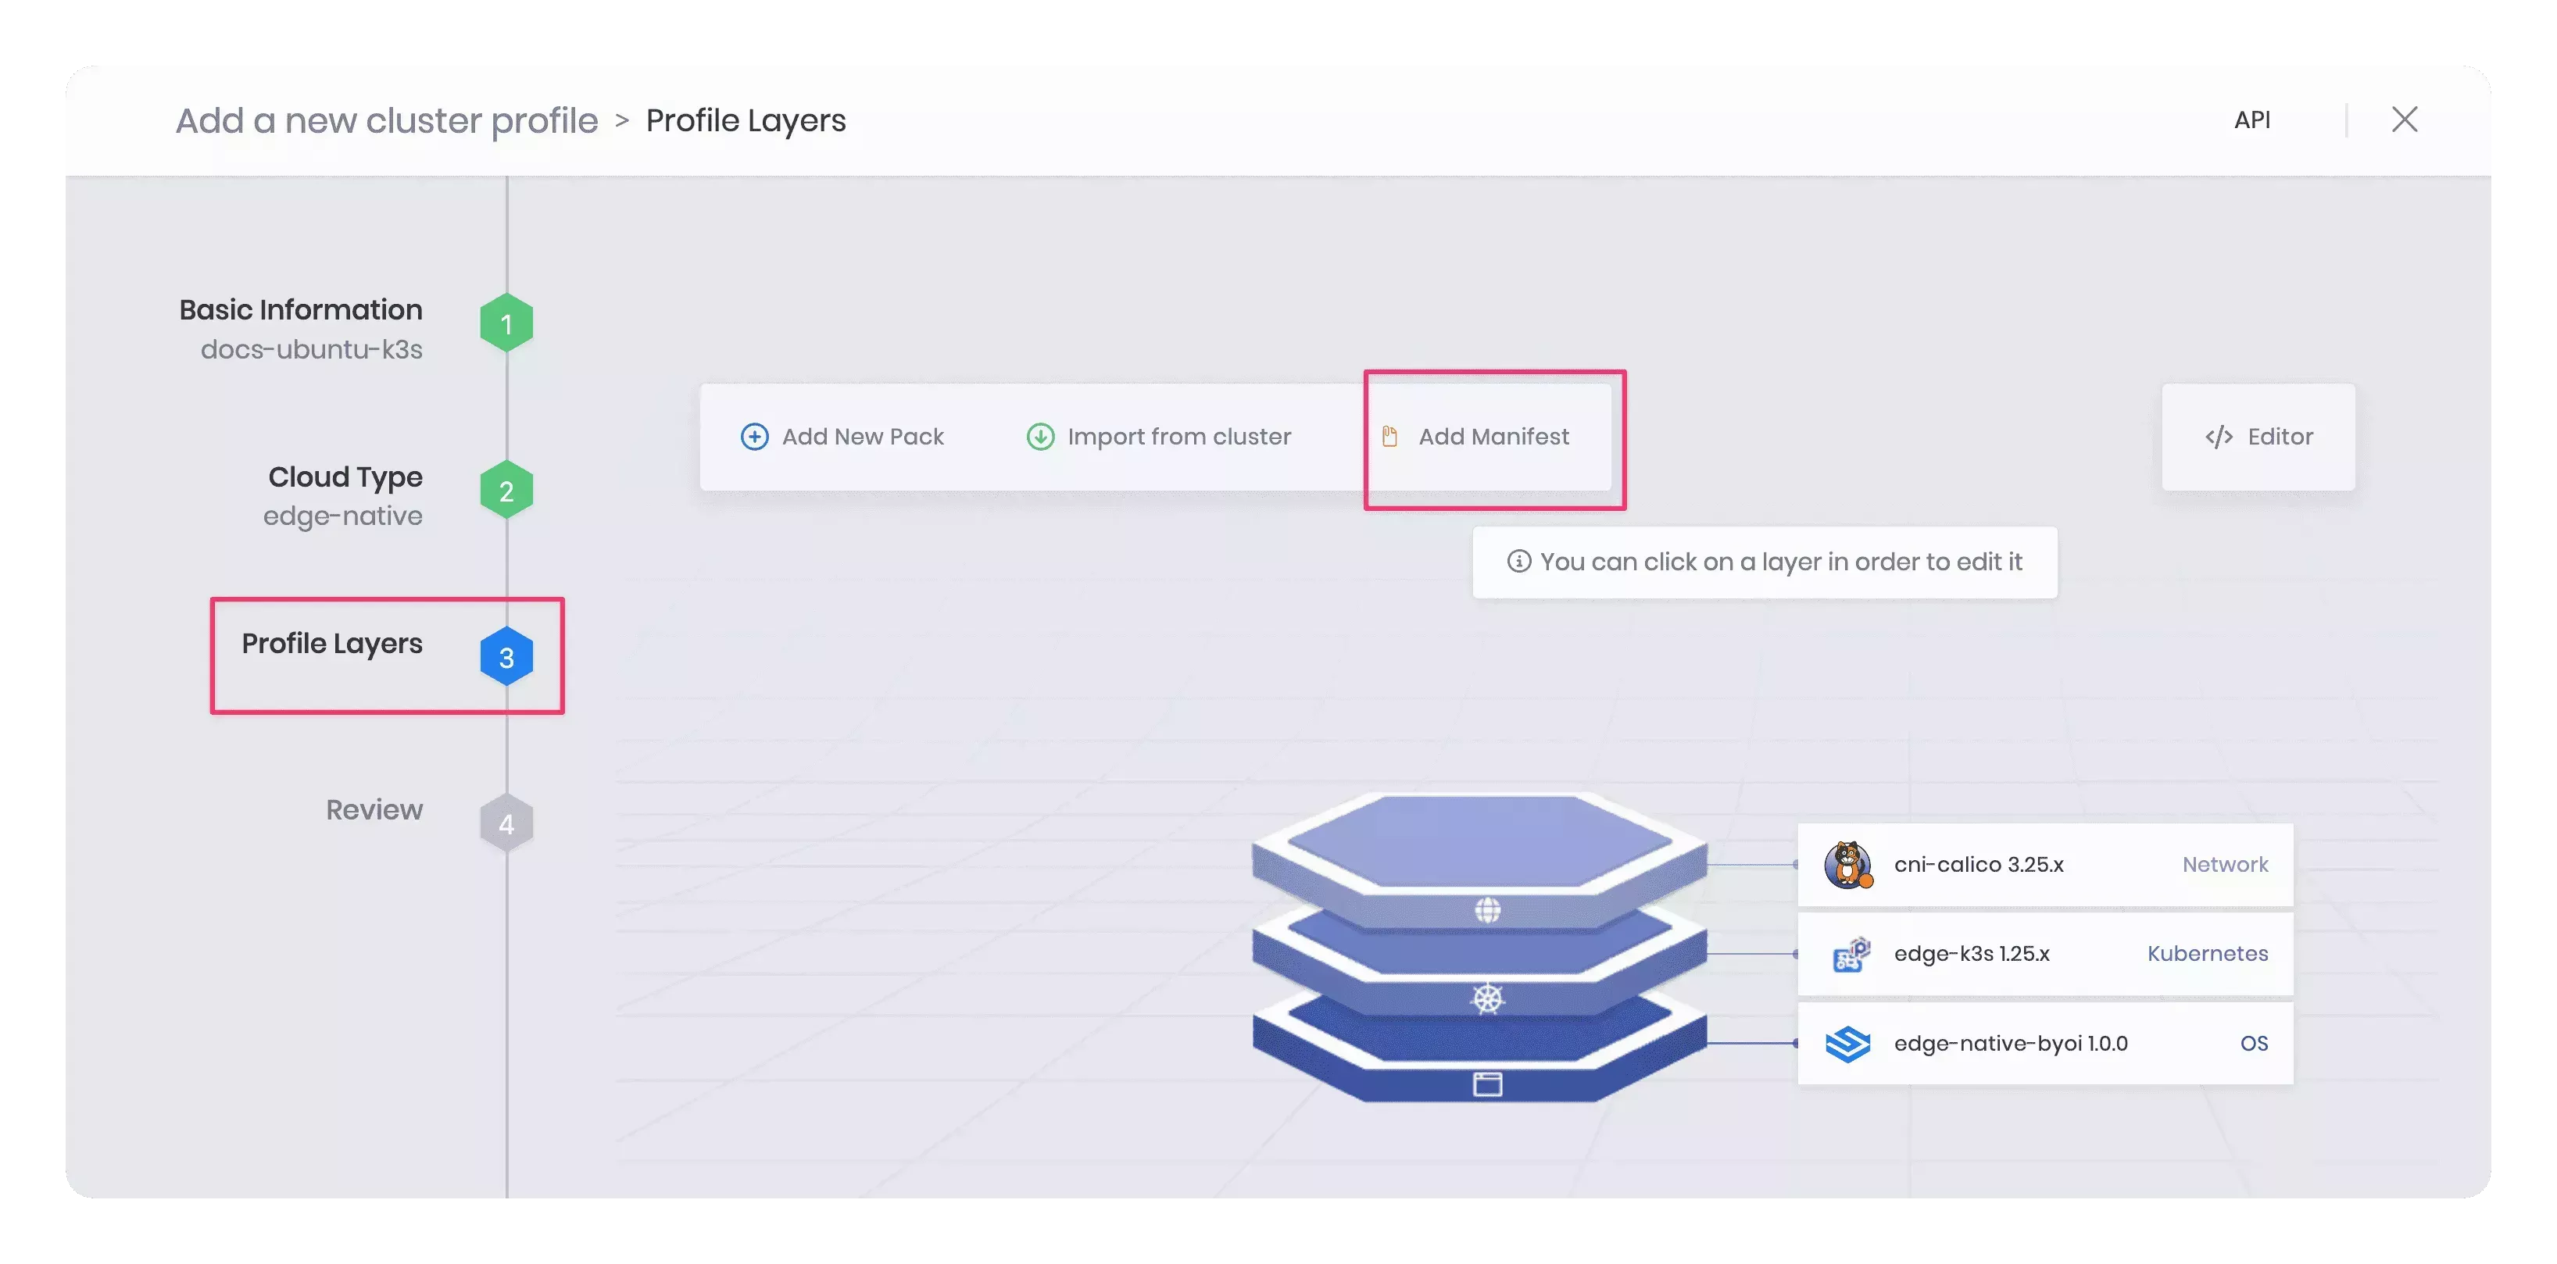This screenshot has width=2557, height=1264.
Task: Click the cni-calico cat icon
Action: click(1847, 864)
